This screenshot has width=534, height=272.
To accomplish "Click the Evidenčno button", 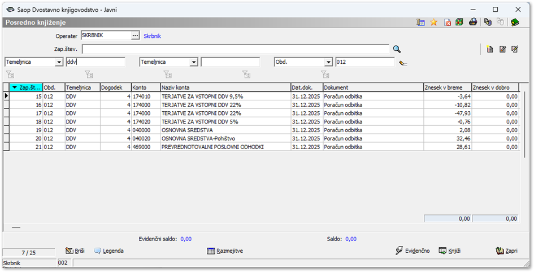I will click(413, 251).
